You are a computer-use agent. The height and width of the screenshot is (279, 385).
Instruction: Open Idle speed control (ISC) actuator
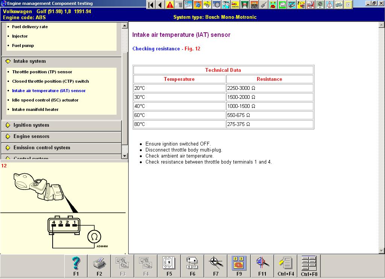[45, 100]
